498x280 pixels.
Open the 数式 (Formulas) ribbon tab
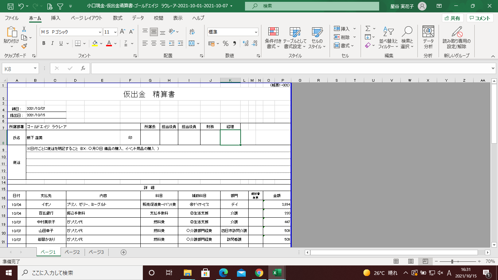pyautogui.click(x=117, y=18)
